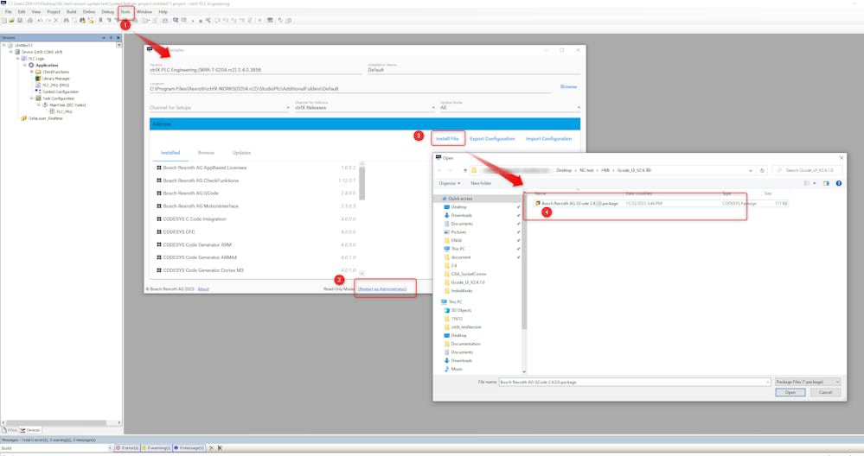Click Import Configuration button
This screenshot has height=456, width=864.
point(549,139)
